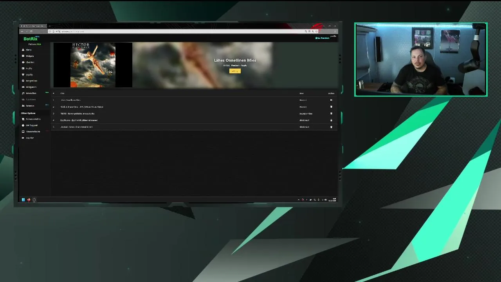
Task: Select queue row 3 song title
Action: coord(77,114)
